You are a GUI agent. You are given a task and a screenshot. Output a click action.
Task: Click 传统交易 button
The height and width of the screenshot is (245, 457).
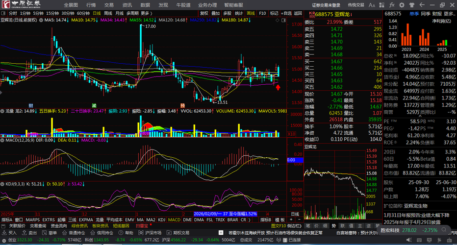356,5
